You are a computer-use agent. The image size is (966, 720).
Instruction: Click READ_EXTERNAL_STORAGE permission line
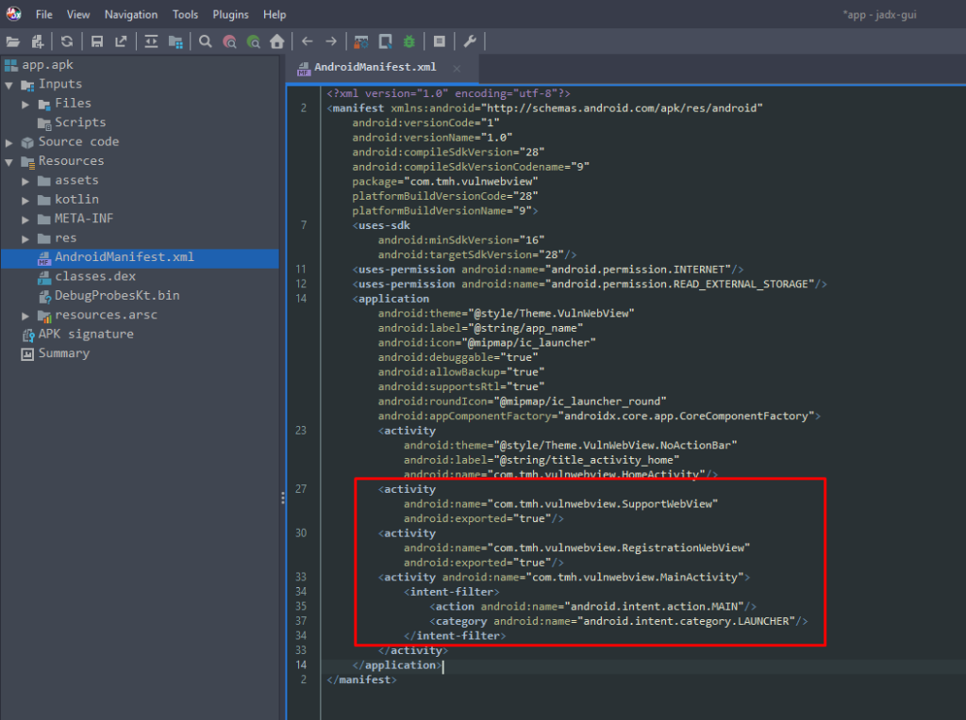click(x=590, y=285)
